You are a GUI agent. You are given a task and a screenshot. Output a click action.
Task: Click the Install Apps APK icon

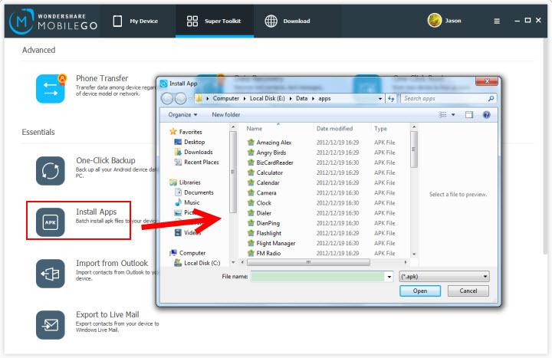point(51,222)
